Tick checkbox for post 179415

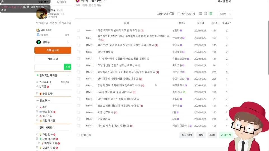point(78,72)
